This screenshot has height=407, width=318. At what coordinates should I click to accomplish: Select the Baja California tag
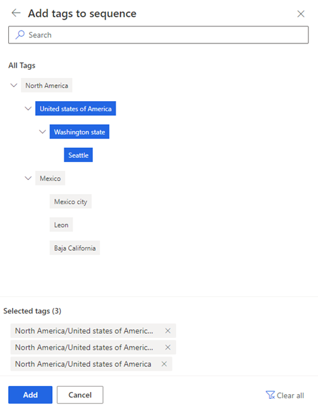click(75, 248)
